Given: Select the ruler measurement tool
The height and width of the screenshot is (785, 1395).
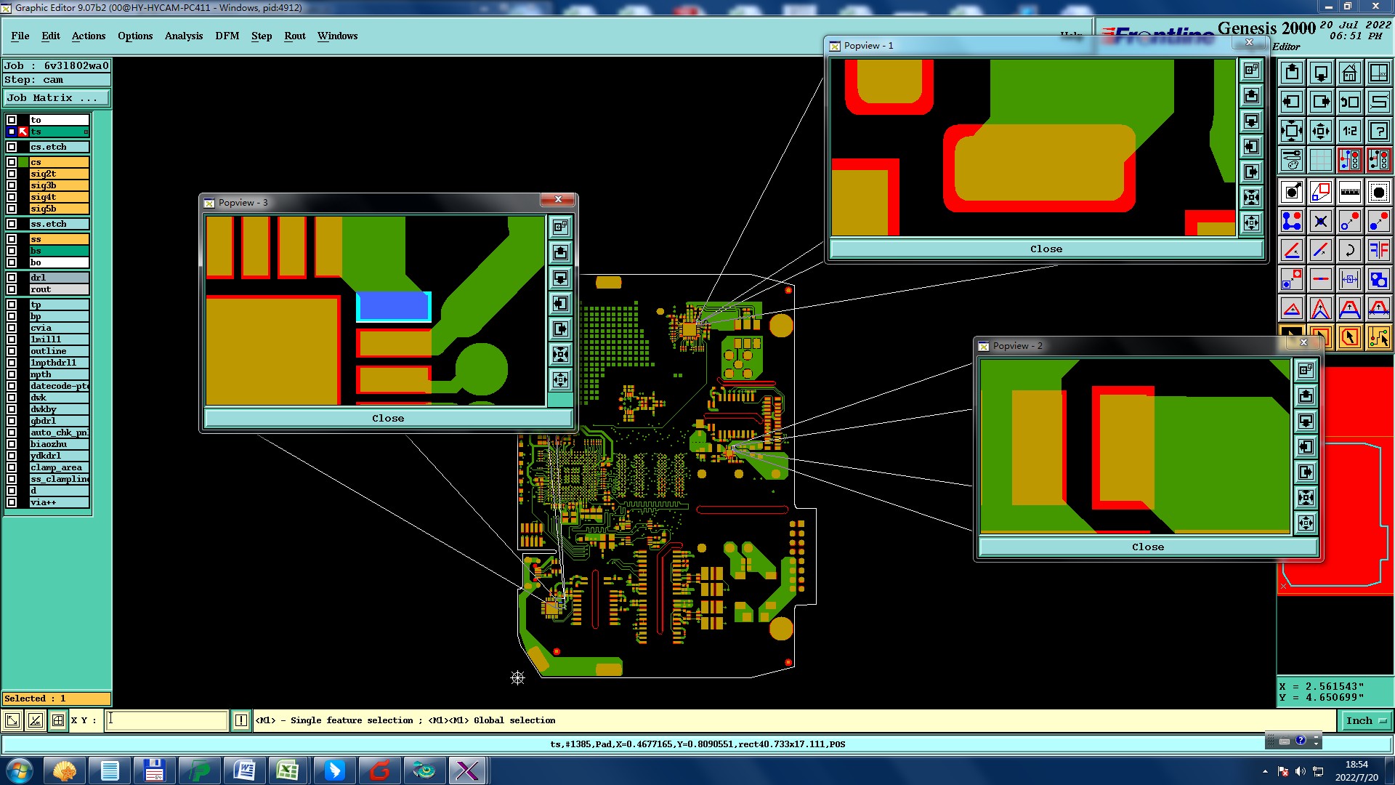Looking at the screenshot, I should tap(1349, 192).
